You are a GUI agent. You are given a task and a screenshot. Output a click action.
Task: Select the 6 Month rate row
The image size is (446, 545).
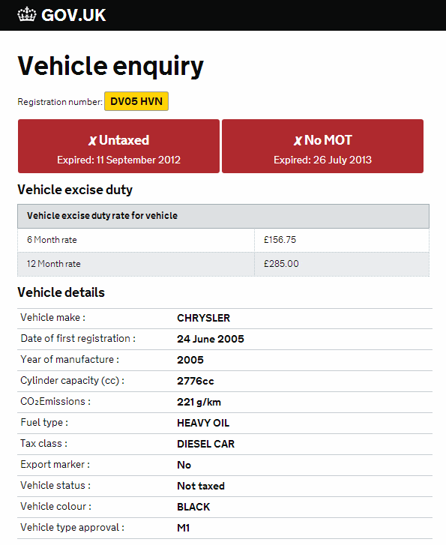223,240
